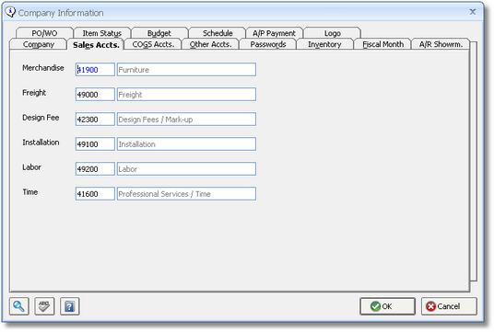Open the COGS Accts. tab

(x=153, y=44)
